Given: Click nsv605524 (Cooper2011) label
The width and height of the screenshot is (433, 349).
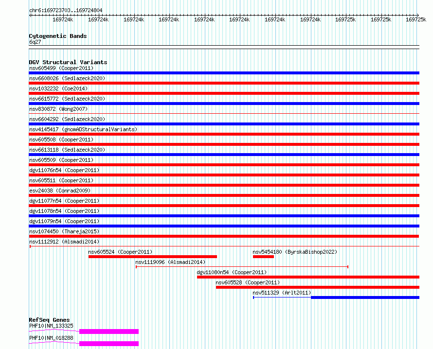Looking at the screenshot, I should pyautogui.click(x=120, y=252).
